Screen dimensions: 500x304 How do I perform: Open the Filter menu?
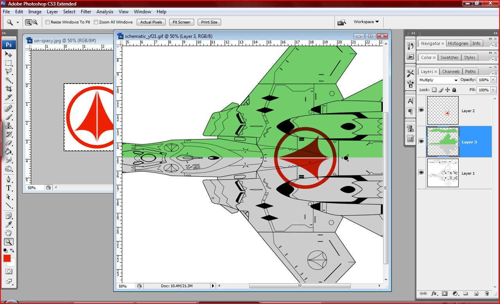(x=86, y=12)
